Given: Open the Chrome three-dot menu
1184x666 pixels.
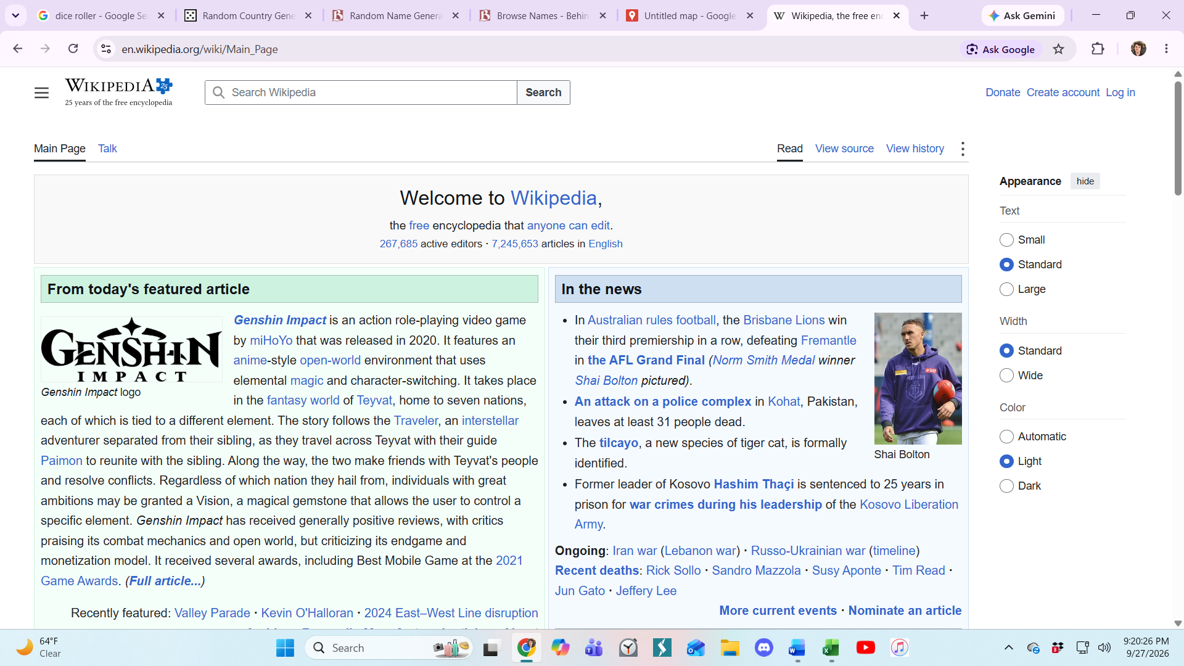Looking at the screenshot, I should pos(1166,49).
